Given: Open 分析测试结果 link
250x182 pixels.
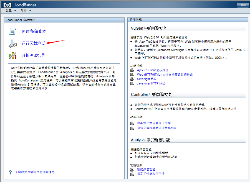Looking at the screenshot, I should 34,55.
